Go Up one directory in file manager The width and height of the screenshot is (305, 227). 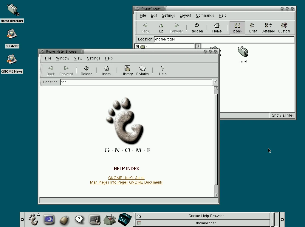[x=161, y=28]
